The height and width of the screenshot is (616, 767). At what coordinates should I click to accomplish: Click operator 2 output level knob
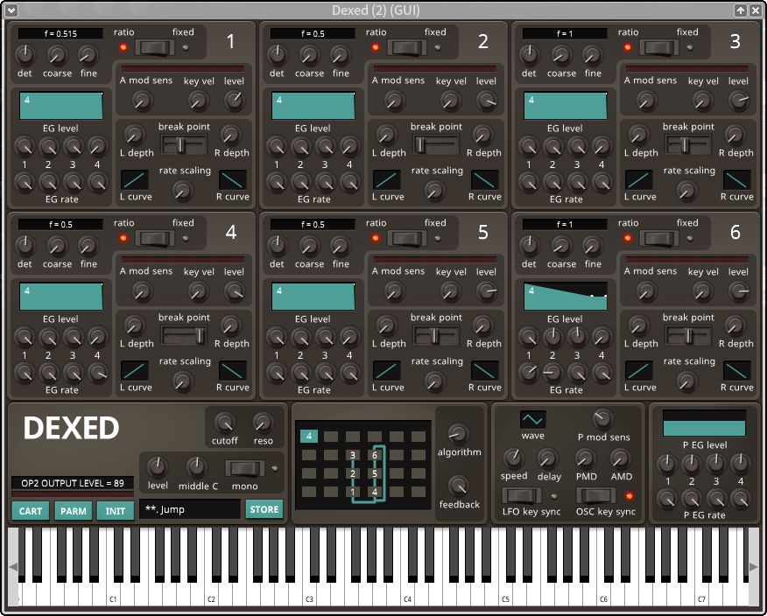pos(486,101)
